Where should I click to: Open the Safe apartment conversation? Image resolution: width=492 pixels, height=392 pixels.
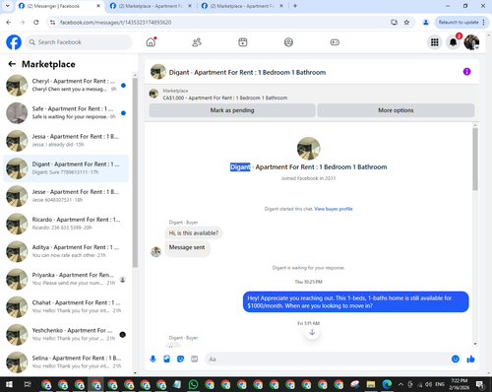(66, 113)
